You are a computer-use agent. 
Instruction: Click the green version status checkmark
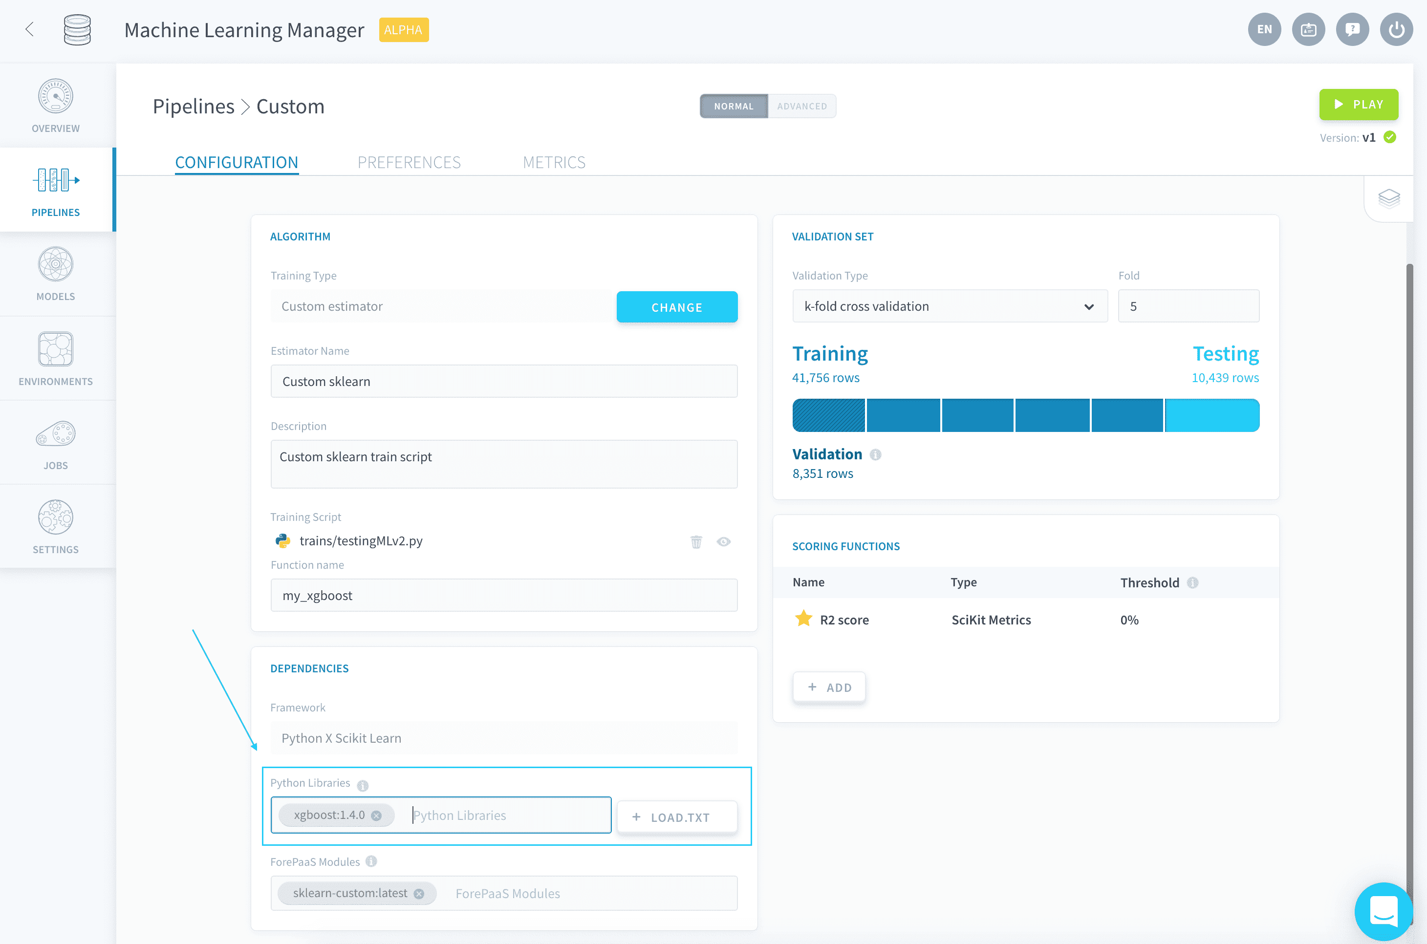click(1390, 137)
